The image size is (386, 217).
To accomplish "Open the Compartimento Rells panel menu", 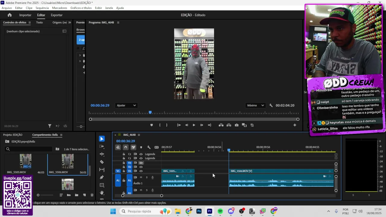I will pos(61,135).
